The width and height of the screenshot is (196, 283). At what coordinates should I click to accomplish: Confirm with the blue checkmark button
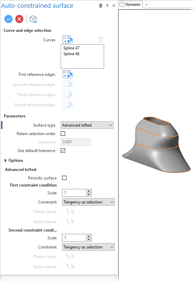click(8, 19)
